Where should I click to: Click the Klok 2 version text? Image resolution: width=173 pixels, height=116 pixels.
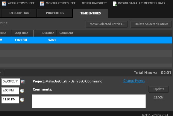point(155,115)
